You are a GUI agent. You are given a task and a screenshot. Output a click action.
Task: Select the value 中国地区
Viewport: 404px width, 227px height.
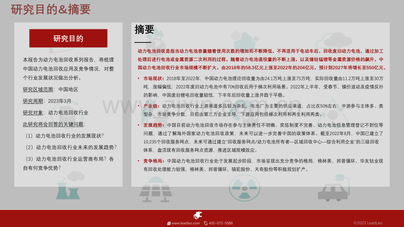coord(68,89)
